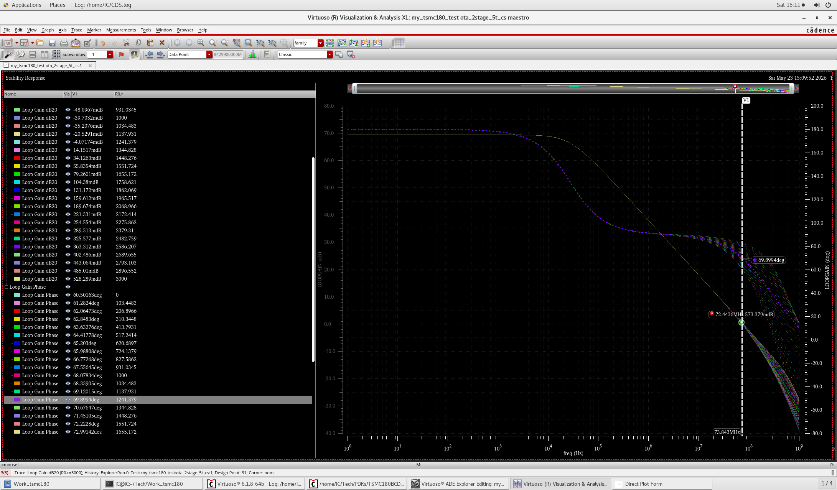Screen dimensions: 837x490
Task: Move to the previous data point arrow
Action: coord(150,54)
